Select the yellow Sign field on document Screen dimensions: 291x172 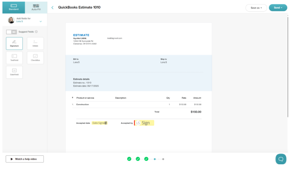tap(145, 123)
